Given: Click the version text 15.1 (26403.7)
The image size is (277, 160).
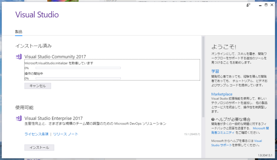Looking at the screenshot, I should point(192,134).
